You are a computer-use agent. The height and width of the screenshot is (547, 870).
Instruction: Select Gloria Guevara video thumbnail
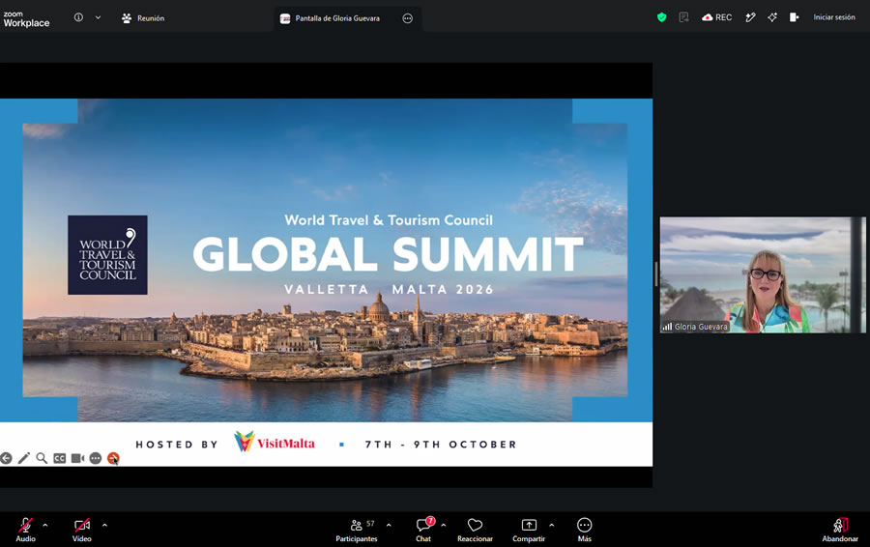tap(763, 274)
